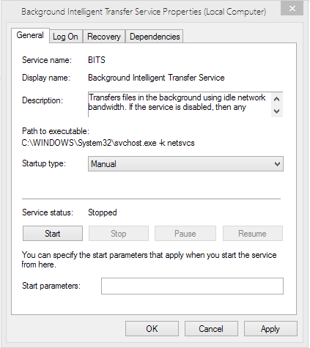
Task: Confirm changes with the OK button
Action: (x=152, y=329)
